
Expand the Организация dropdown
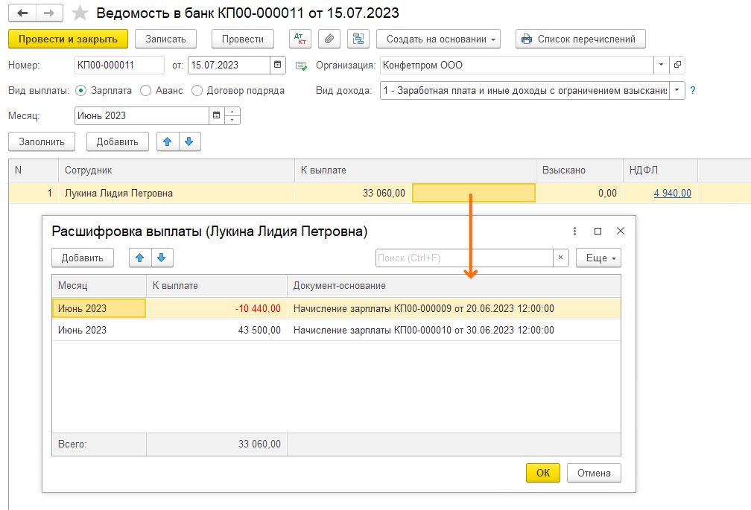click(662, 65)
